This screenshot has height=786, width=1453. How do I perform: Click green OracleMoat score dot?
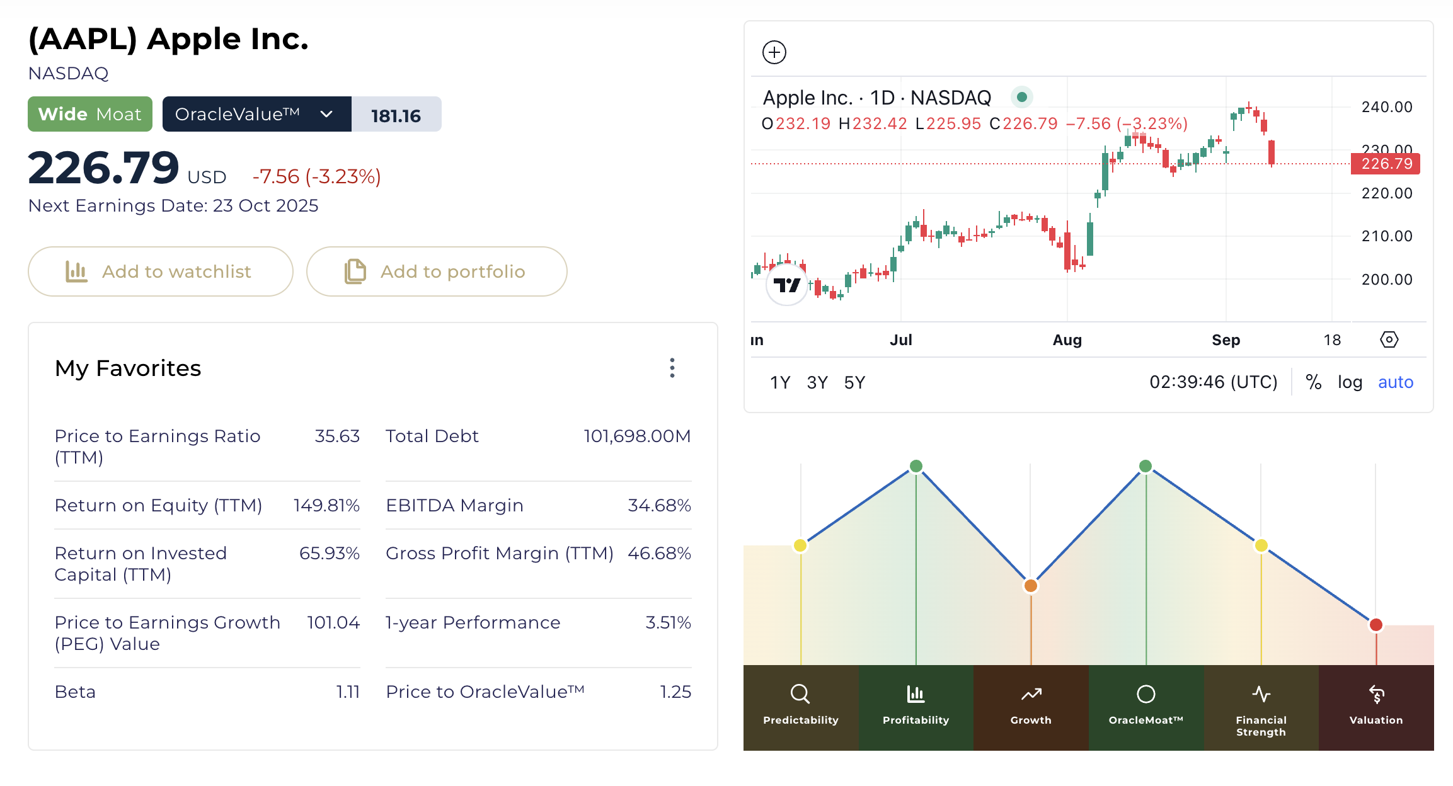point(1146,466)
